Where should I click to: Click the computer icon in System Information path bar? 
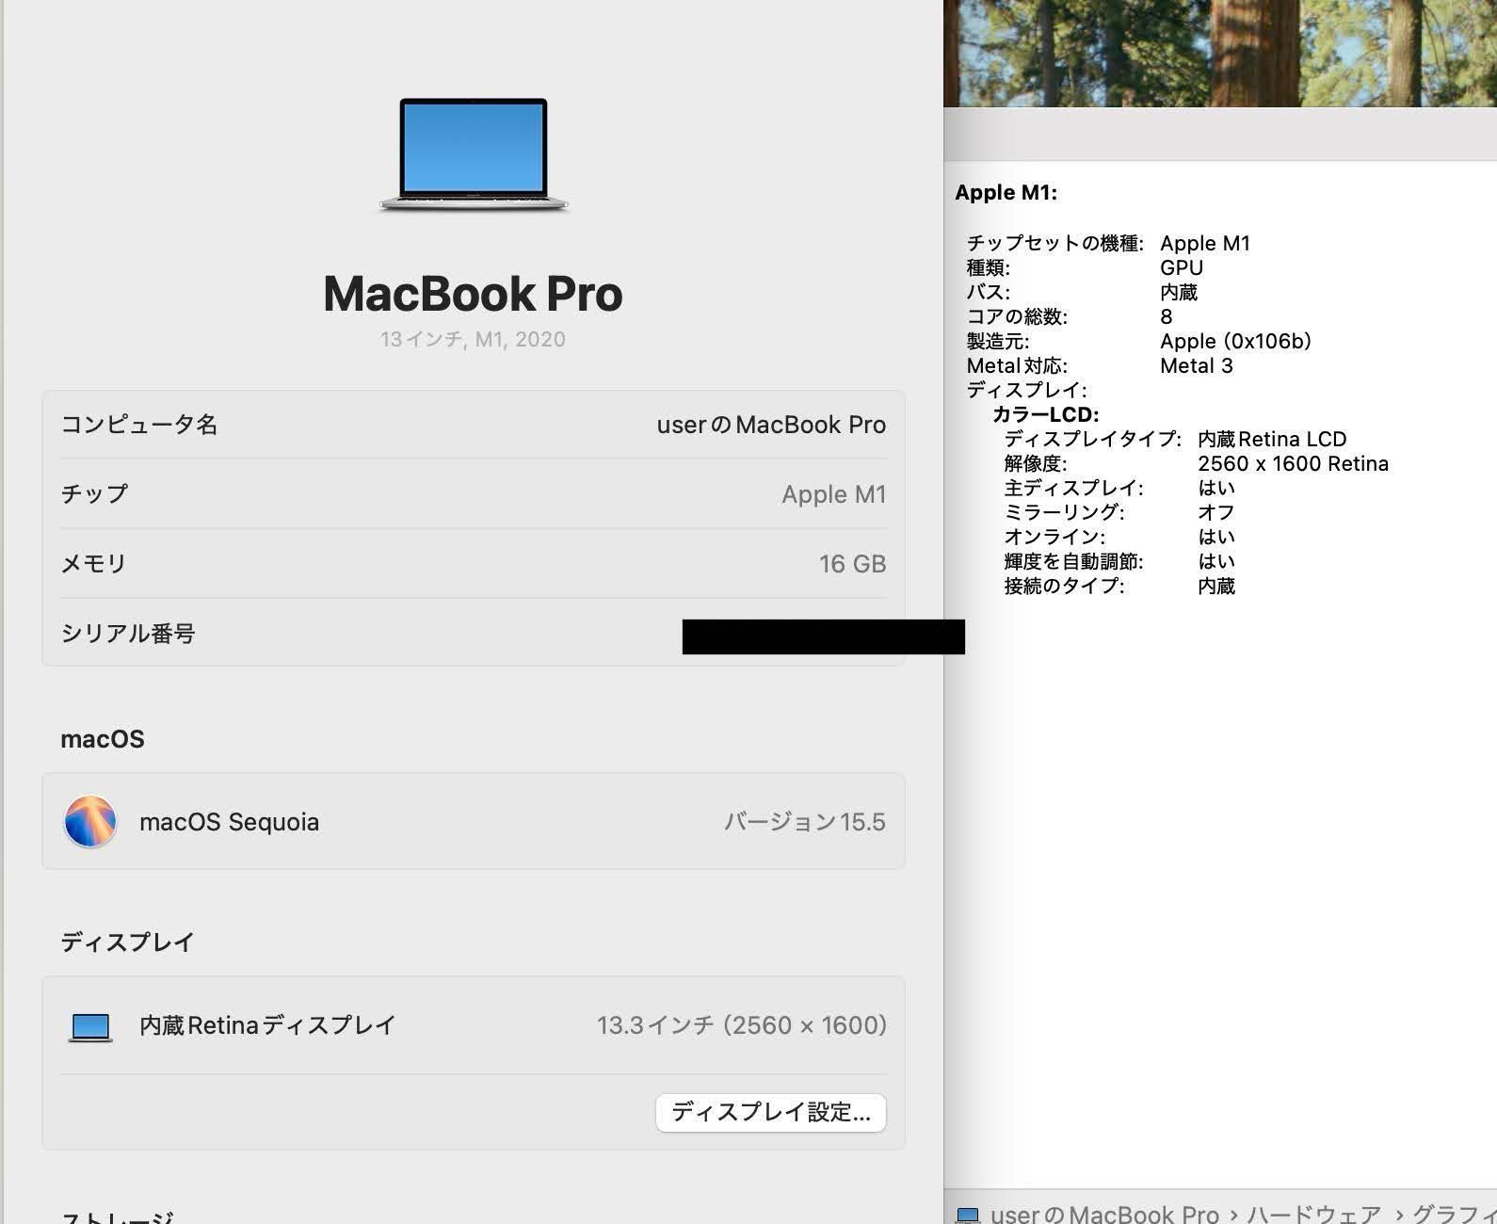[x=968, y=1215]
